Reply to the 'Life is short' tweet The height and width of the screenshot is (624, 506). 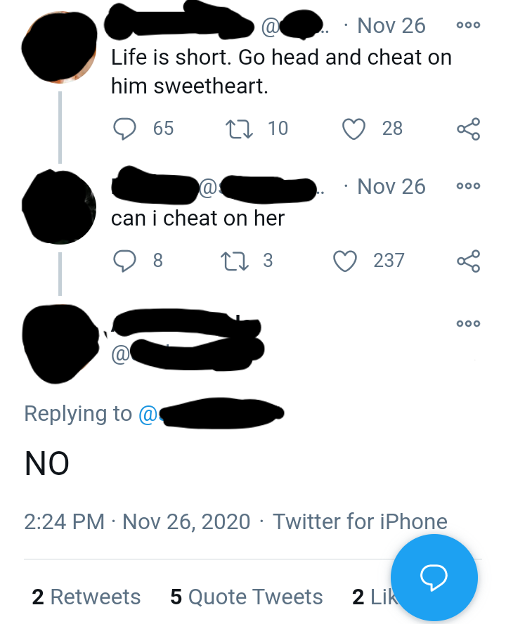[x=124, y=128]
